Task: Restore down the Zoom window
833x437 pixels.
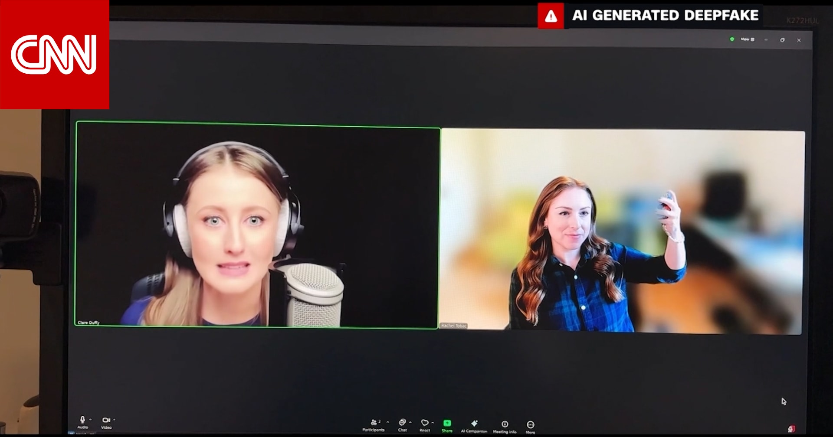Action: pos(782,40)
